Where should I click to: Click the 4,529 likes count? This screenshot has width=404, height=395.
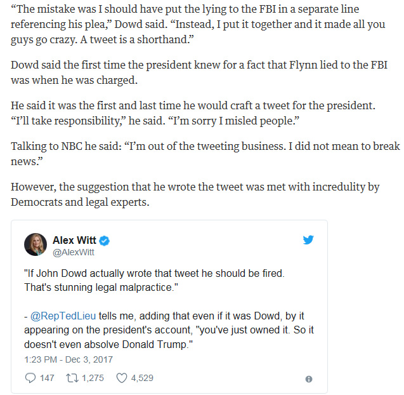[x=142, y=378]
